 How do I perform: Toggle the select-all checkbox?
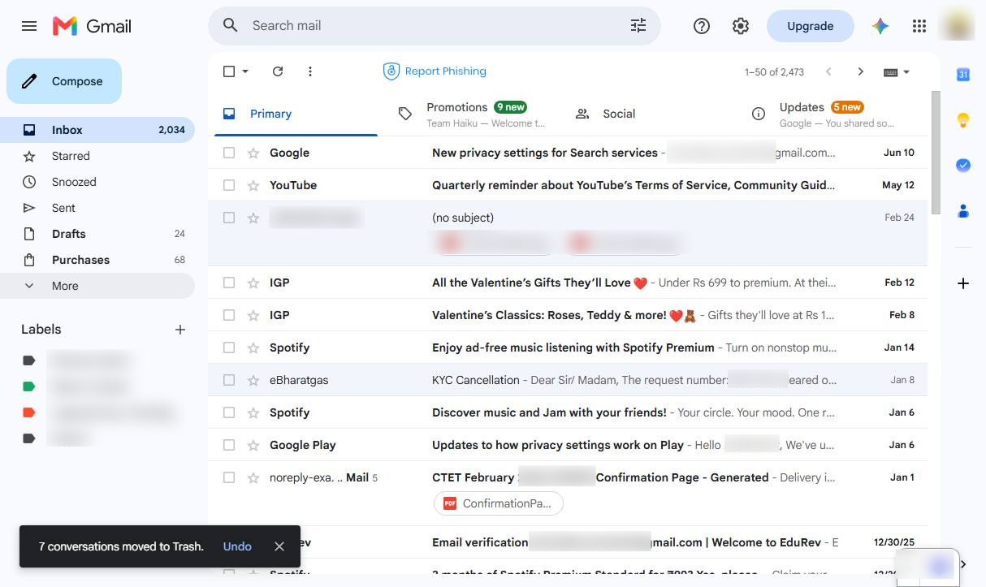click(x=229, y=71)
